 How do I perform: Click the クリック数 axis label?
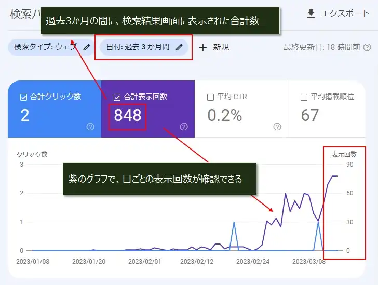(x=32, y=154)
